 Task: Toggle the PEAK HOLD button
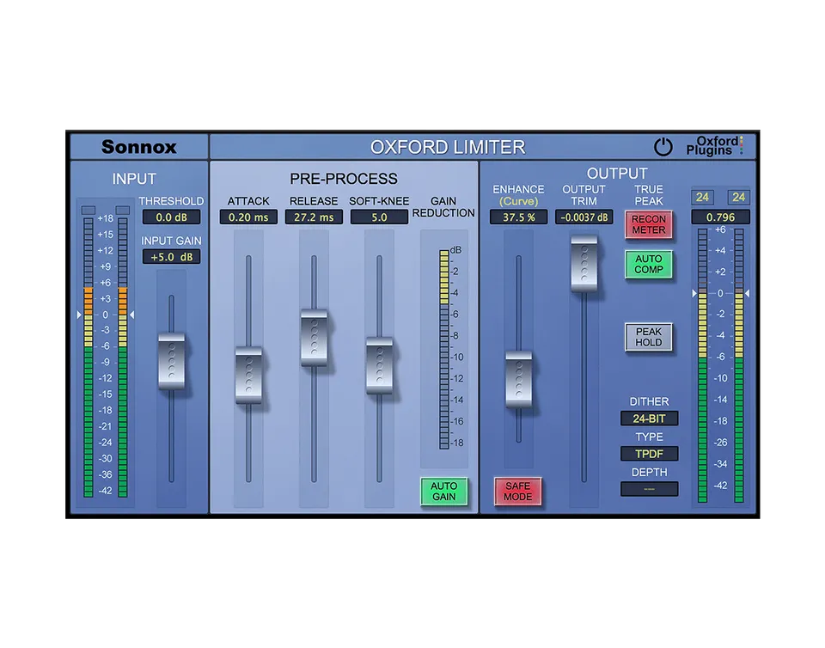pos(649,337)
